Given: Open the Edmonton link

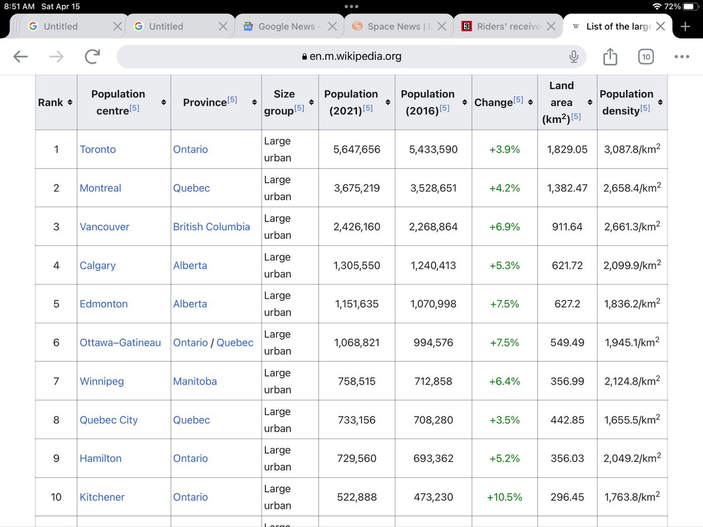Looking at the screenshot, I should pos(104,304).
